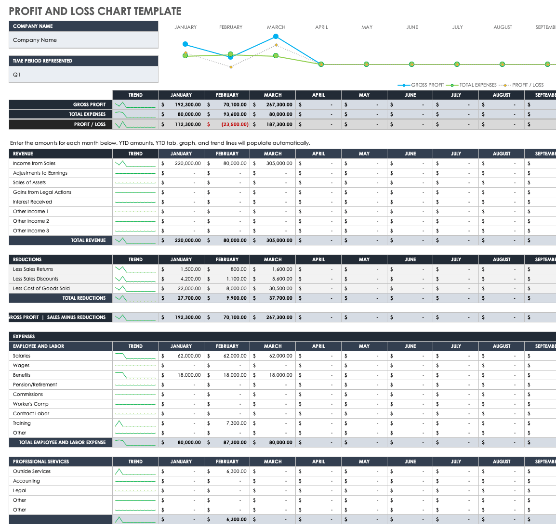The image size is (556, 524).
Task: Click the EXPENSES section header bar
Action: click(x=282, y=336)
